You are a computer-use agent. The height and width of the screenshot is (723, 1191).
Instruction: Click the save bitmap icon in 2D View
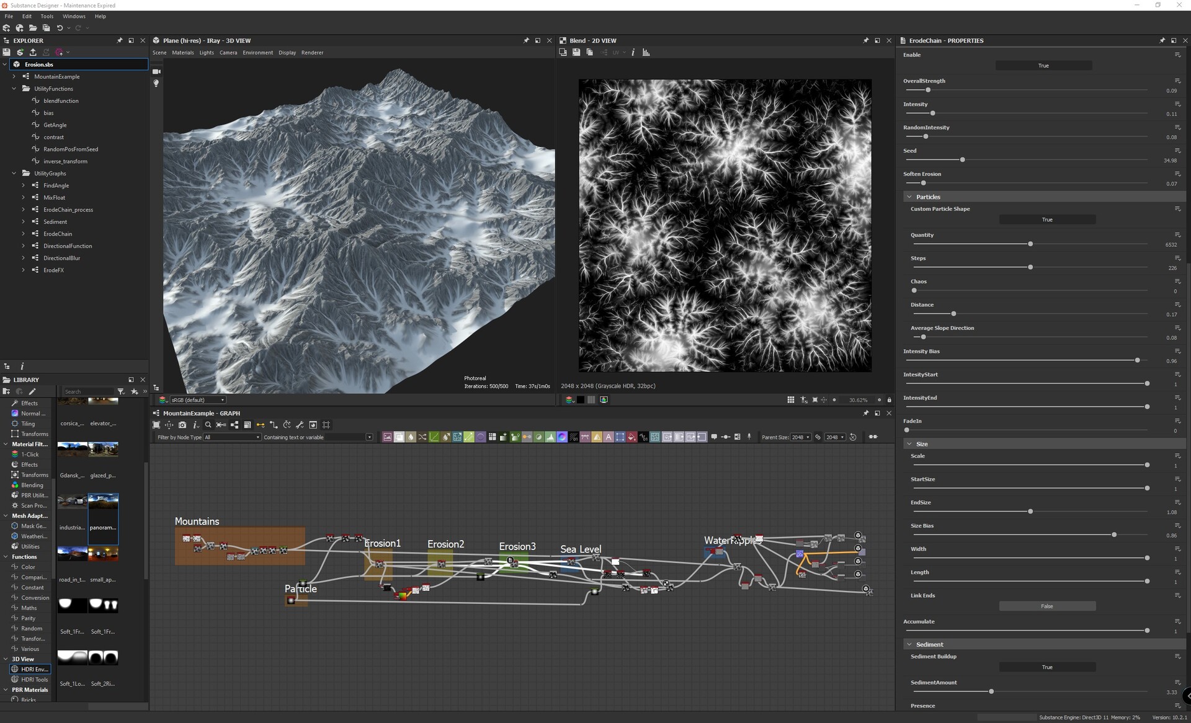(576, 53)
